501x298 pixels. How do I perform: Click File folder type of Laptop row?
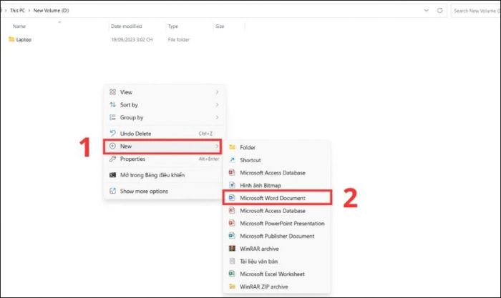[179, 39]
